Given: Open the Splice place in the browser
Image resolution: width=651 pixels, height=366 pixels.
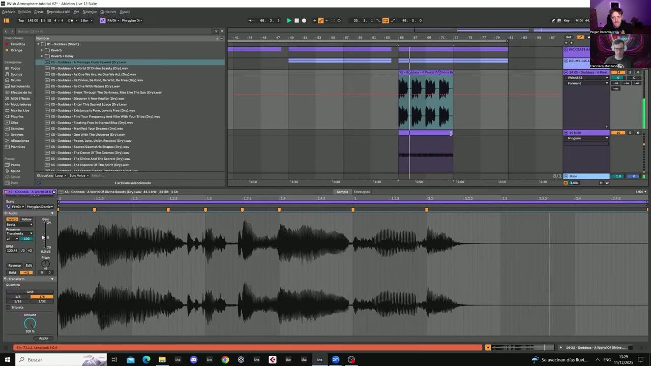Looking at the screenshot, I should 15,171.
